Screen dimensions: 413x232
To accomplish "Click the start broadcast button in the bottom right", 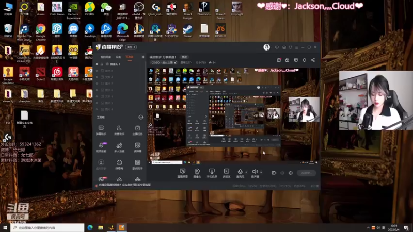I will coord(306,173).
